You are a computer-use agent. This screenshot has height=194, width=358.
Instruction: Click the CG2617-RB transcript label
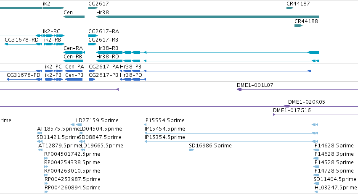pos(103,39)
